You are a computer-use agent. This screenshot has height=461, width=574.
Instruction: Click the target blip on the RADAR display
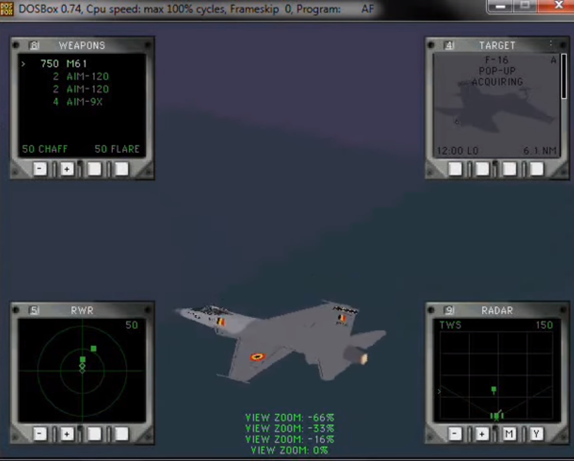click(493, 388)
